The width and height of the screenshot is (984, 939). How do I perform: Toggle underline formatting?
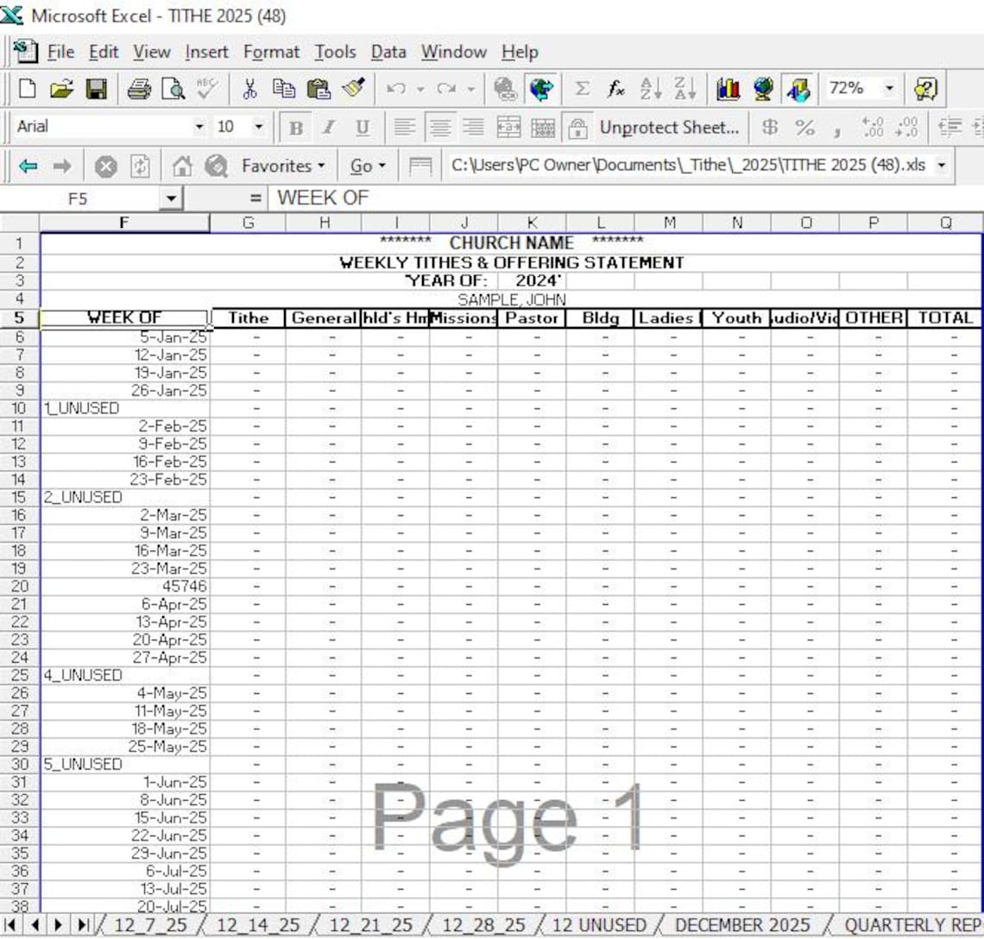[x=361, y=127]
